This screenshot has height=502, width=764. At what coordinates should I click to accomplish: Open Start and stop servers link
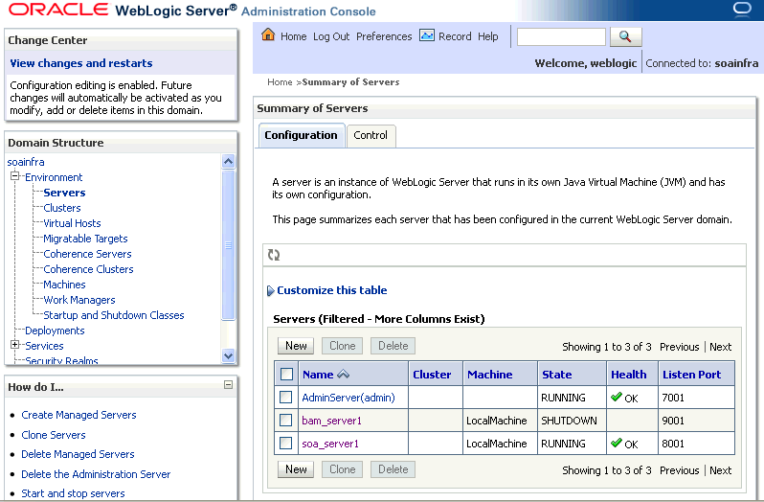(73, 493)
